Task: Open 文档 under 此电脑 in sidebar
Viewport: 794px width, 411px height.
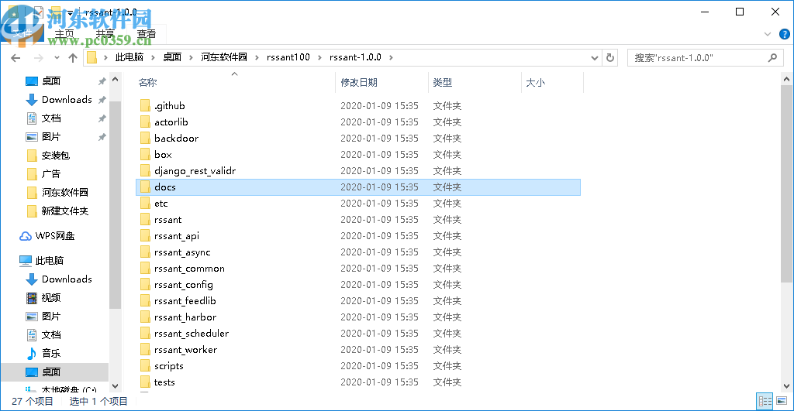Action: pyautogui.click(x=51, y=334)
